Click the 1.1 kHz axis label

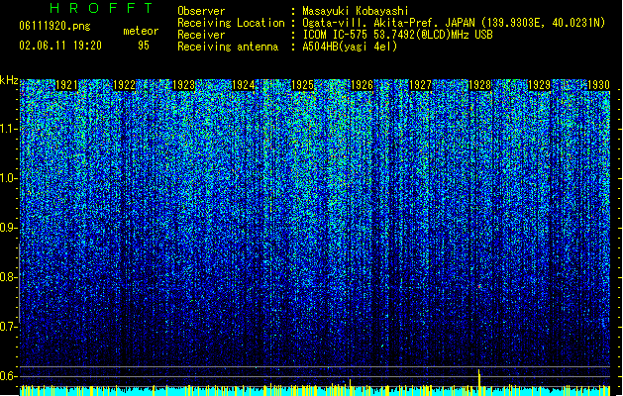click(x=8, y=129)
